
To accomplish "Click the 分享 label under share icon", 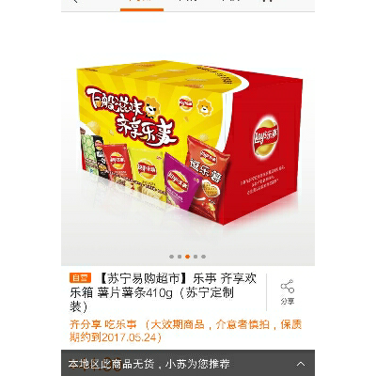I will pyautogui.click(x=288, y=301).
